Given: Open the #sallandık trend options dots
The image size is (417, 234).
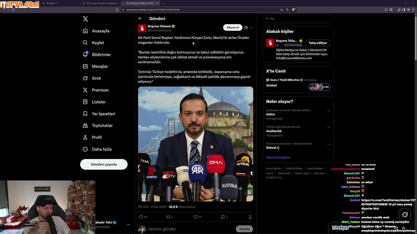Looking at the screenshot, I should tap(328, 127).
